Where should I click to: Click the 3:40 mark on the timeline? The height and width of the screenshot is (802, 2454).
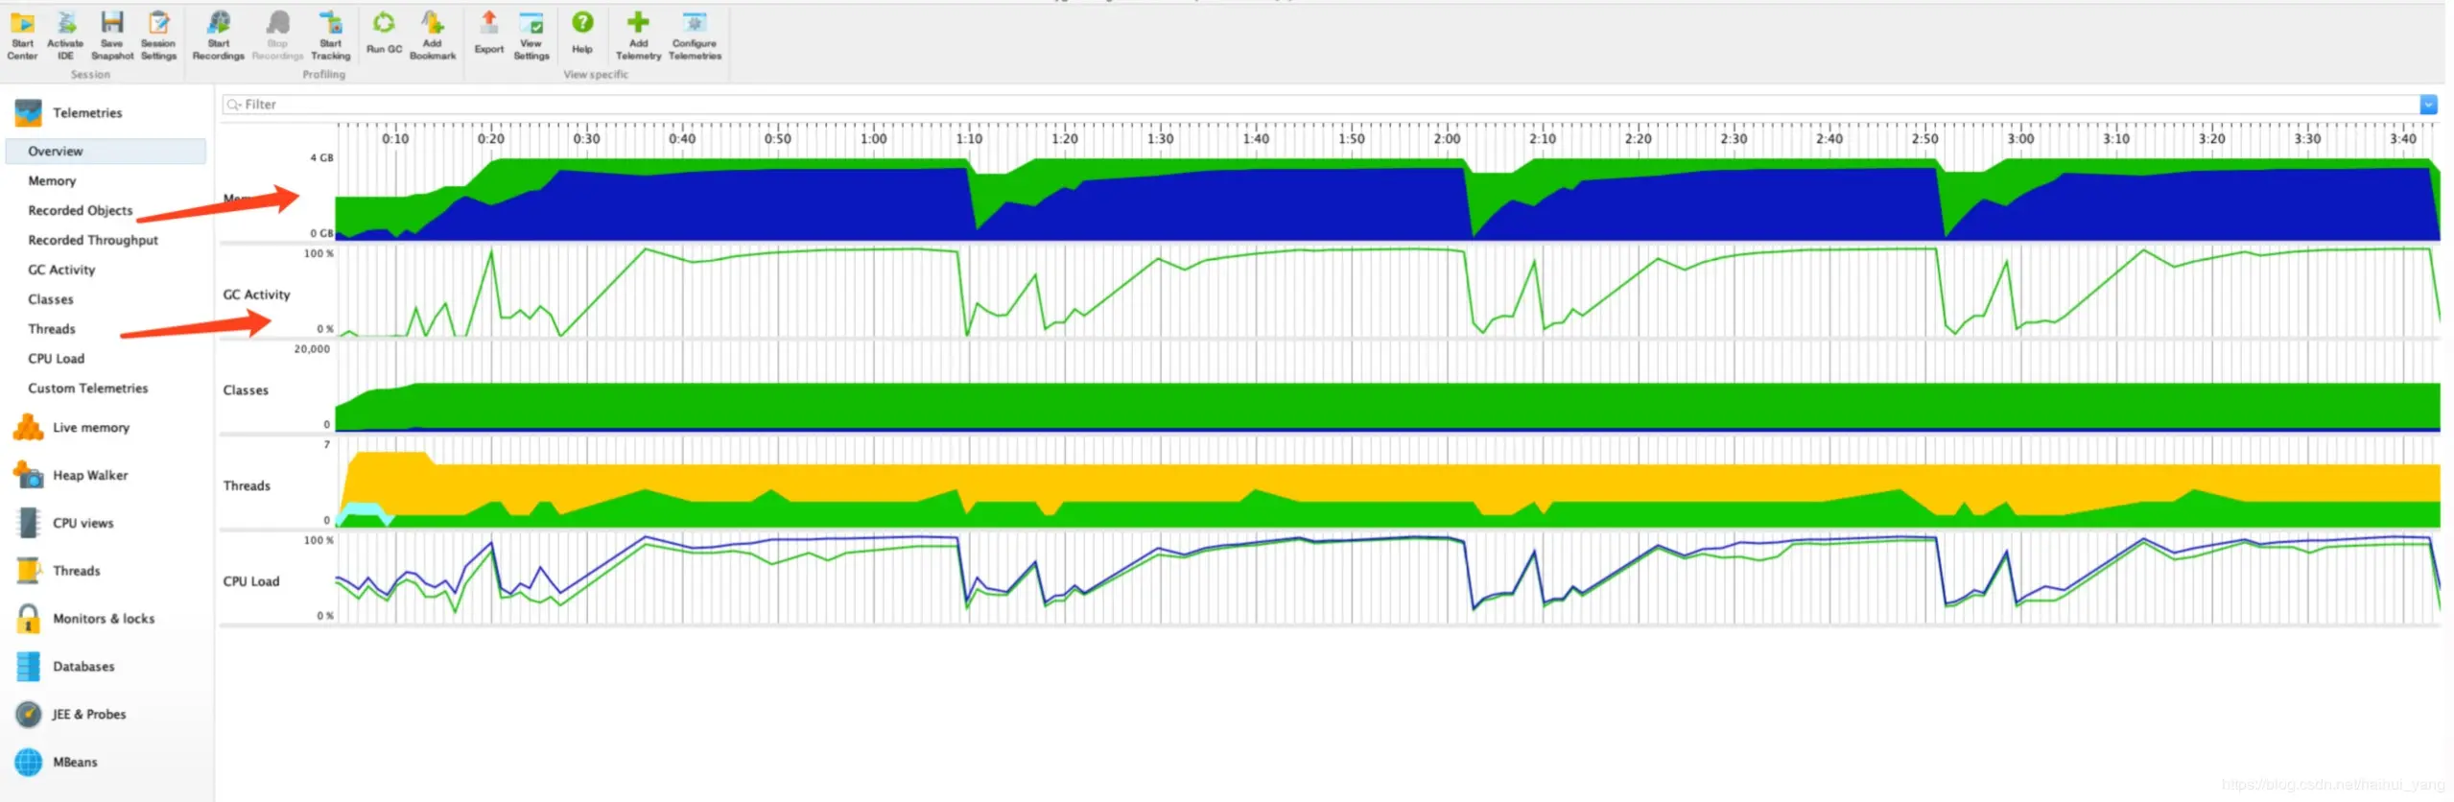click(x=2402, y=139)
